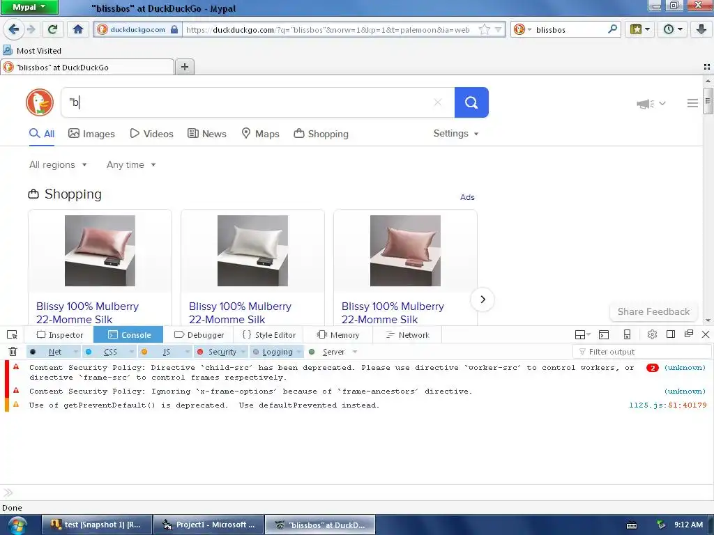Close the developer tools panel

[706, 334]
